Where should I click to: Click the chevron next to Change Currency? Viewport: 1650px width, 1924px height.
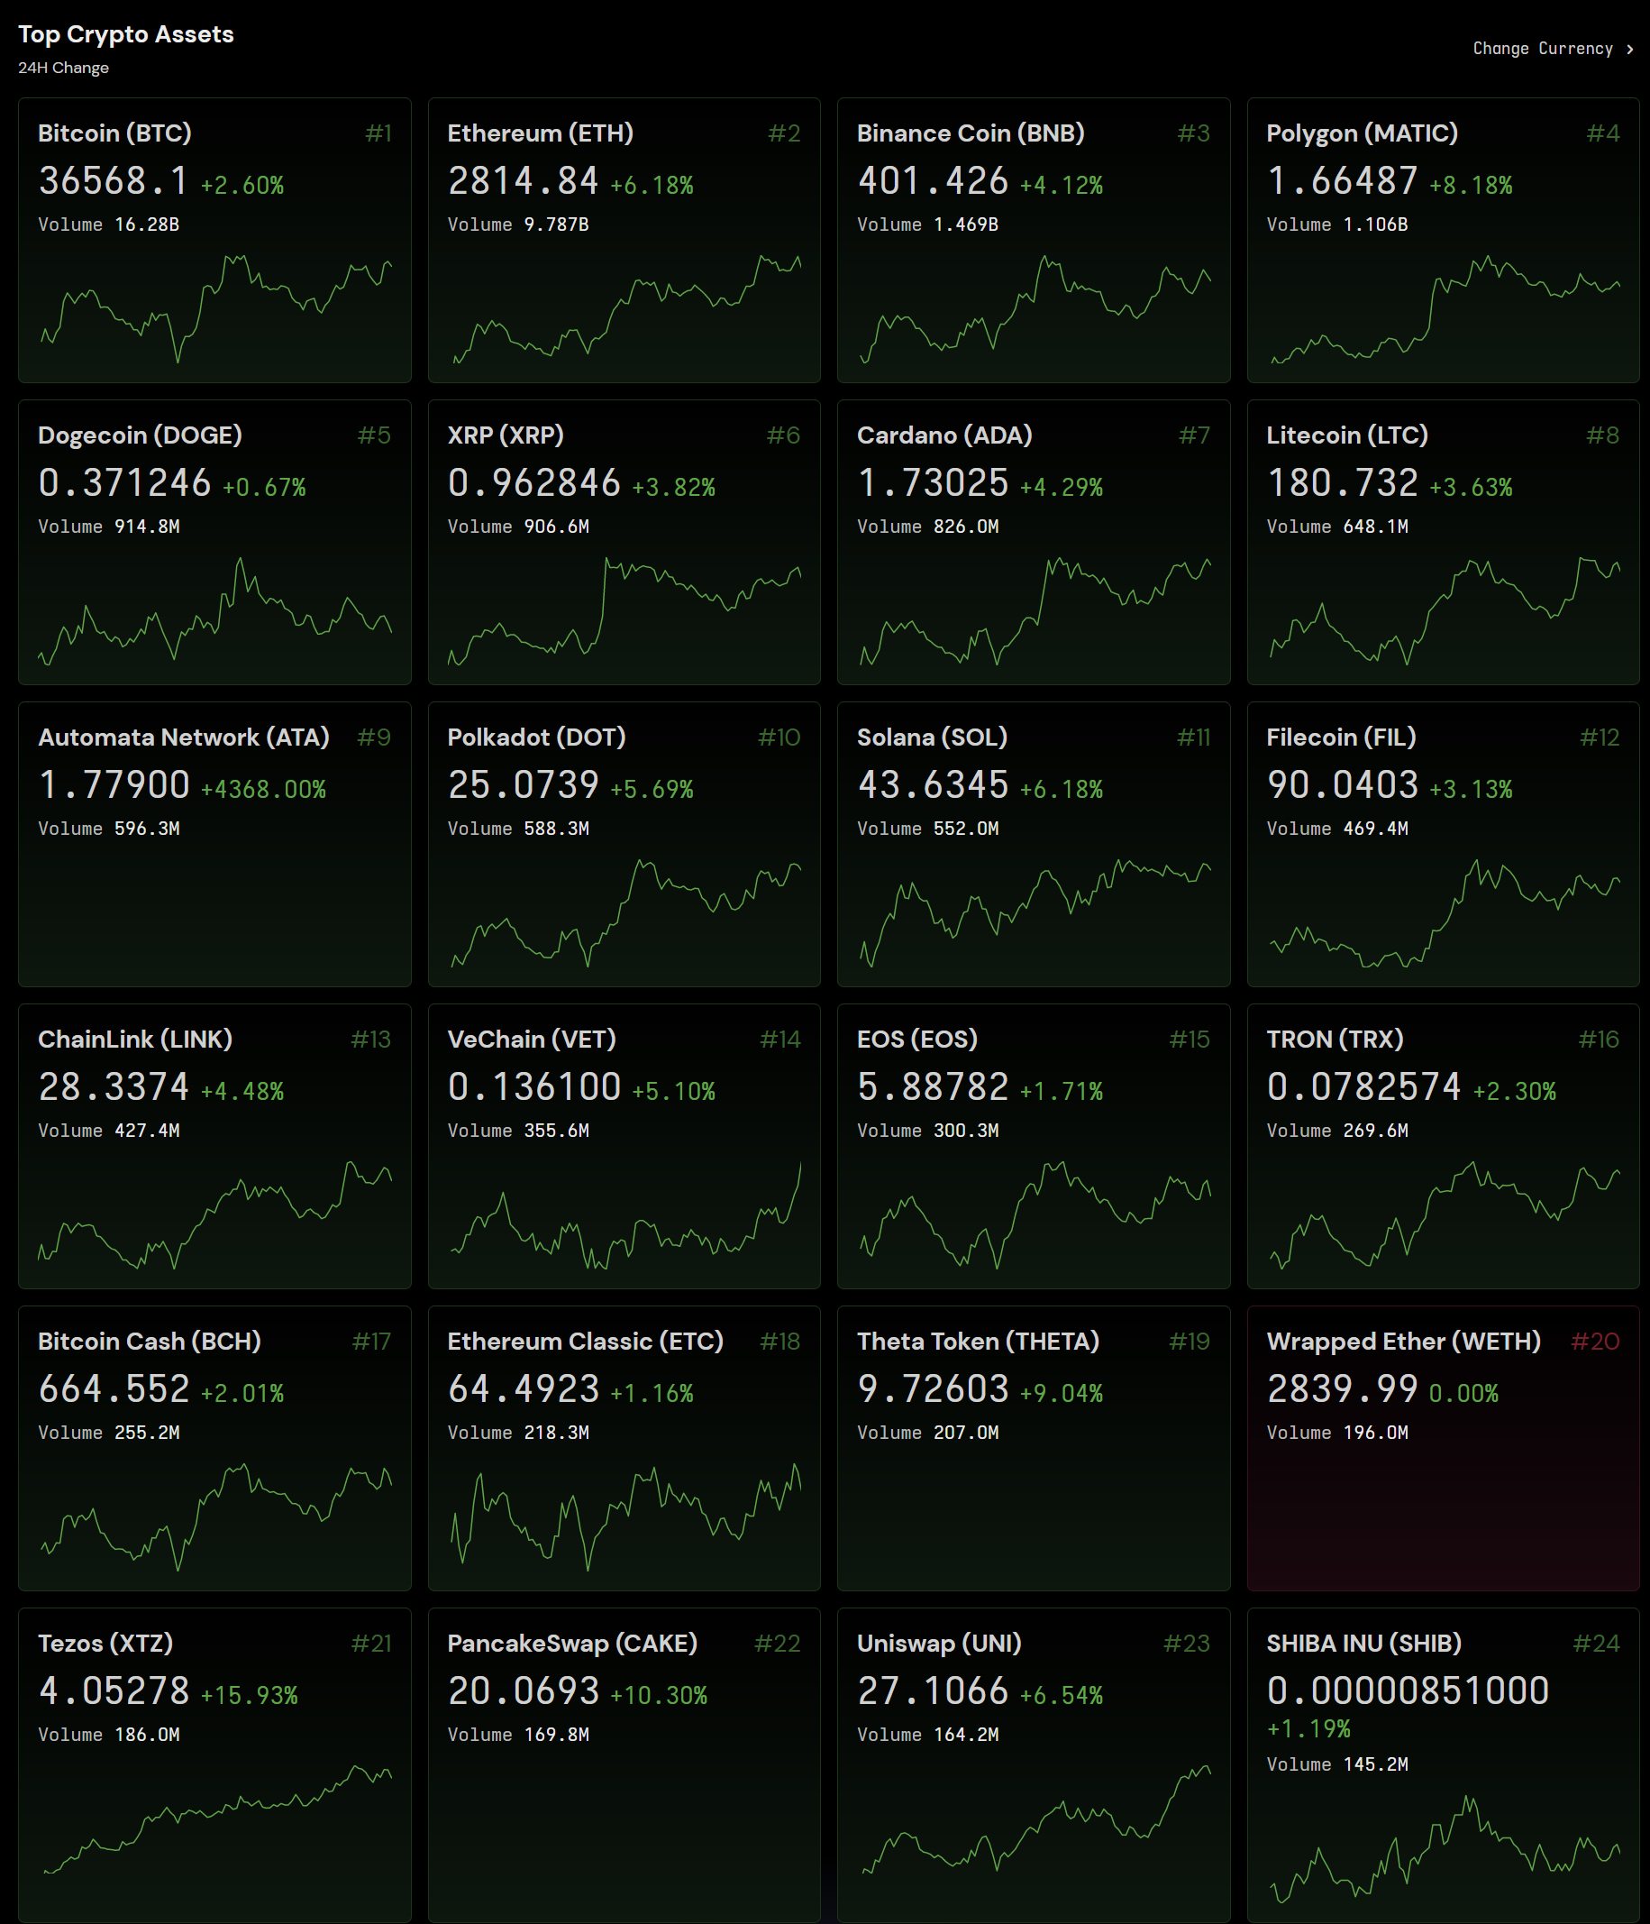(1629, 50)
